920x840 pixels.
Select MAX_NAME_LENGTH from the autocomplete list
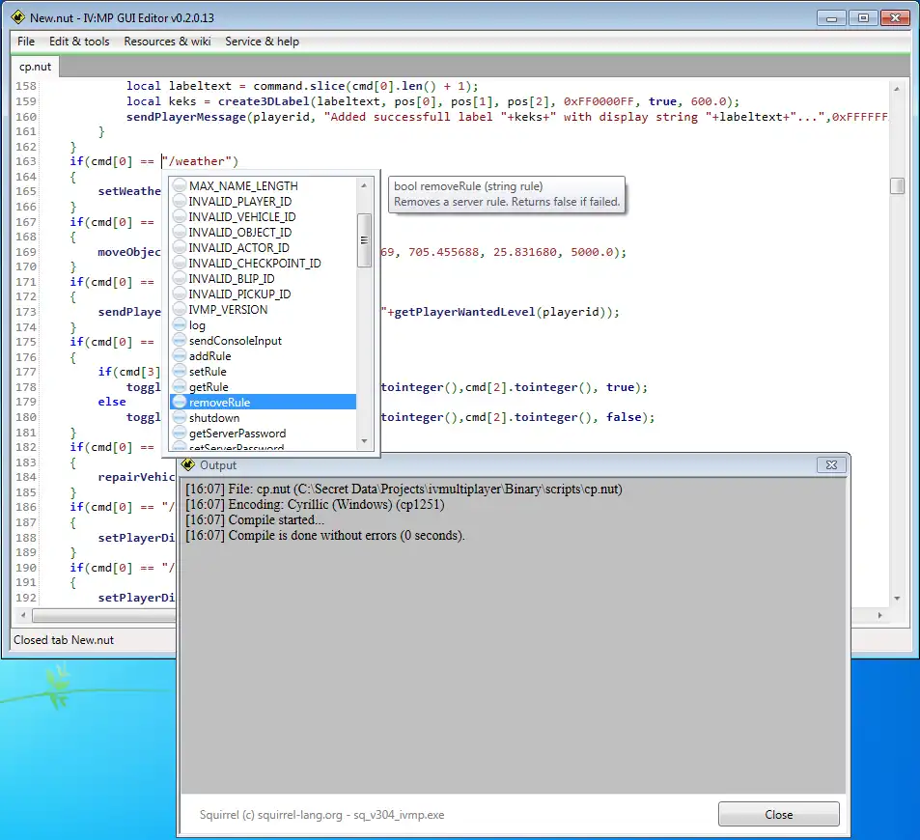coord(263,185)
